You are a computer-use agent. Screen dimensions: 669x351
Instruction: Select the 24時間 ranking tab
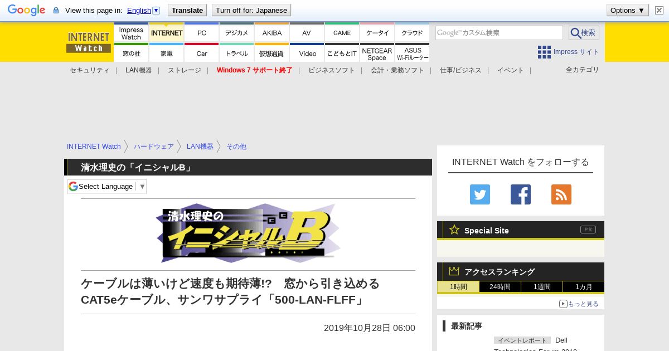[500, 287]
